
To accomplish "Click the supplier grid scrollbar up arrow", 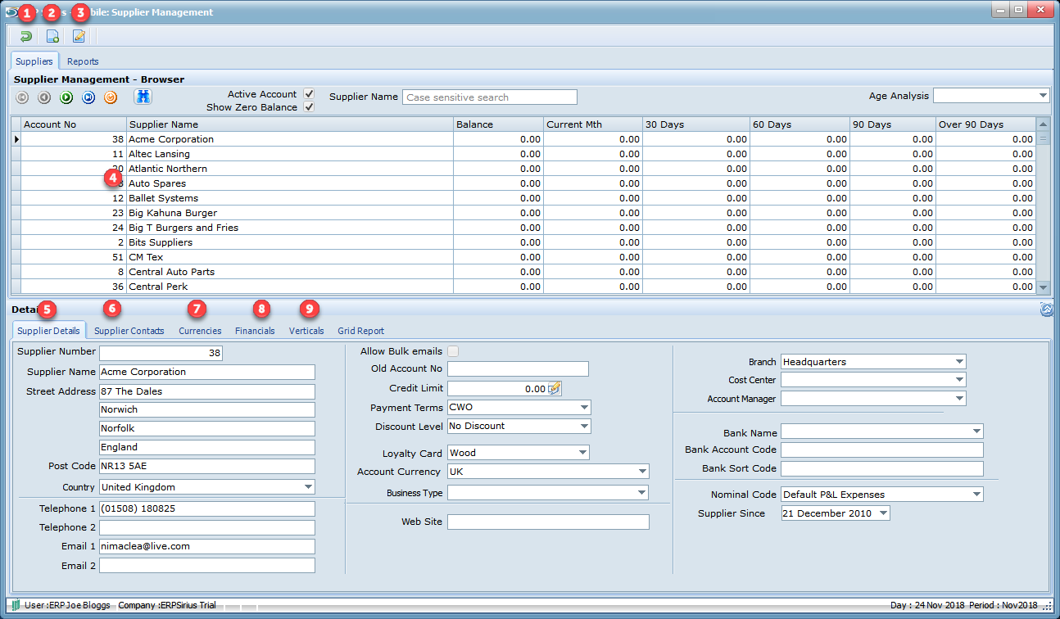I will coord(1043,124).
